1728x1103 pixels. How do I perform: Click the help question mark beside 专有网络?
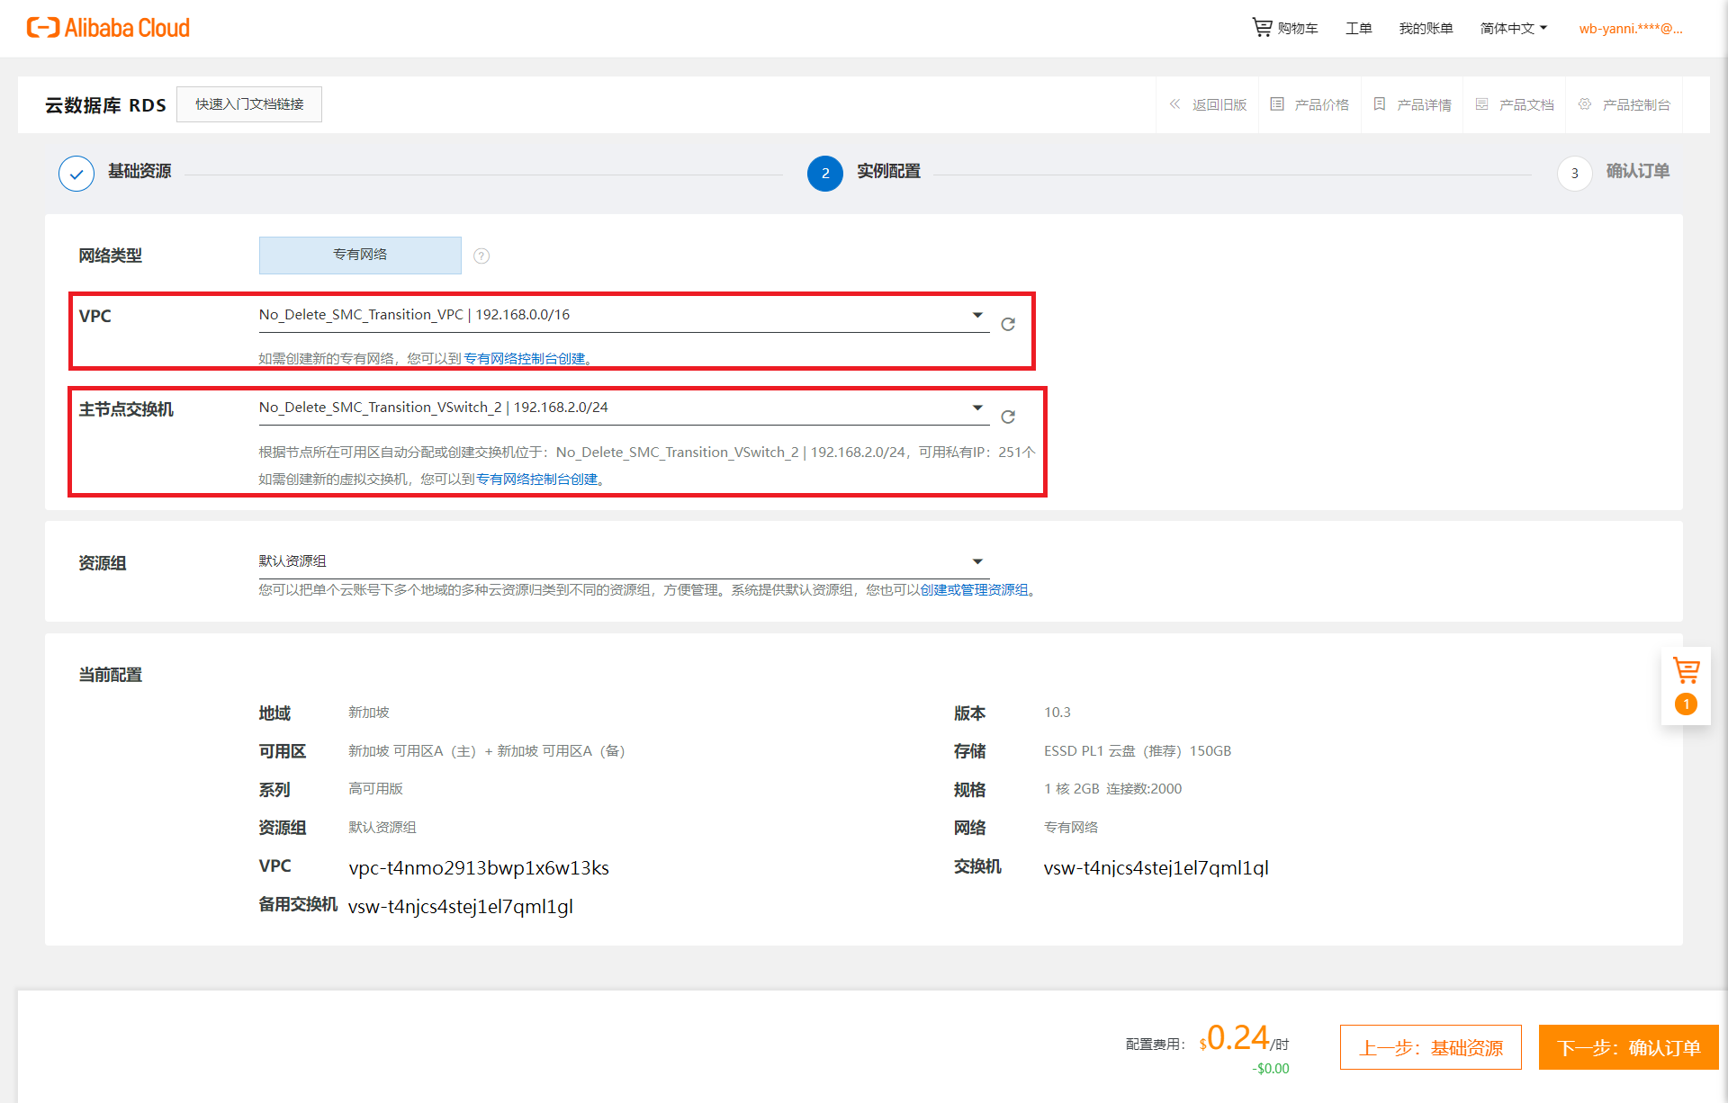481,256
